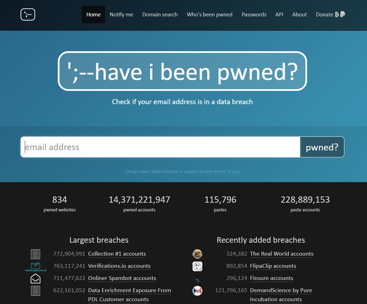Click the 711,477,622 count text
The image size is (367, 304).
point(69,278)
